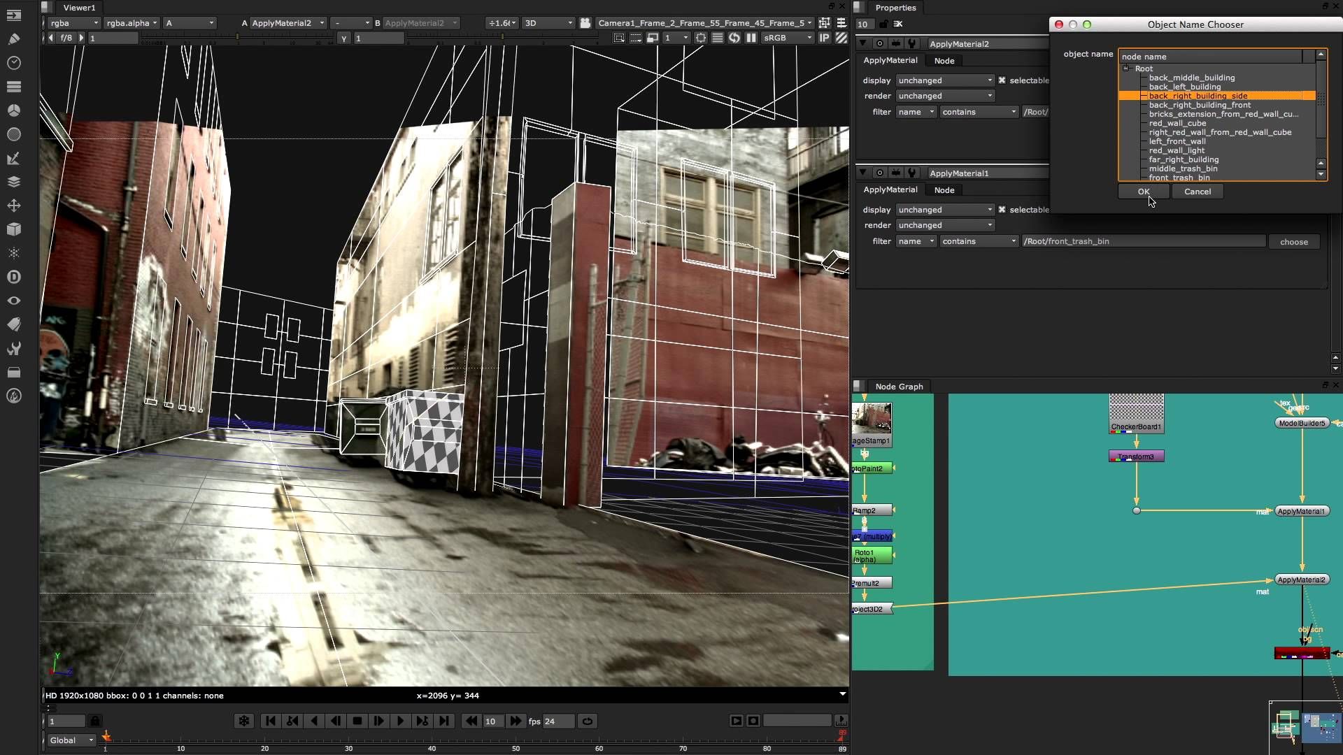Image resolution: width=1343 pixels, height=755 pixels.
Task: Click the refresh viewer icon beside sRGB
Action: pos(734,38)
